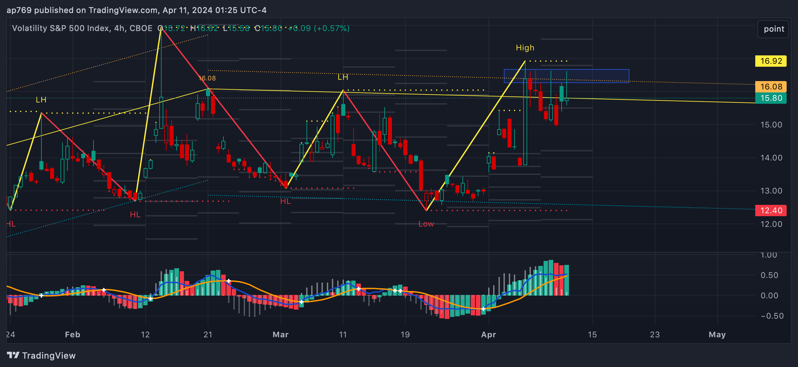The width and height of the screenshot is (798, 367).
Task: Click the 0.00 indicator scale value
Action: point(769,296)
